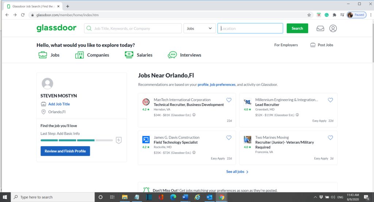This screenshot has height=202, width=374.
Task: Click the green Search button
Action: pos(297,28)
